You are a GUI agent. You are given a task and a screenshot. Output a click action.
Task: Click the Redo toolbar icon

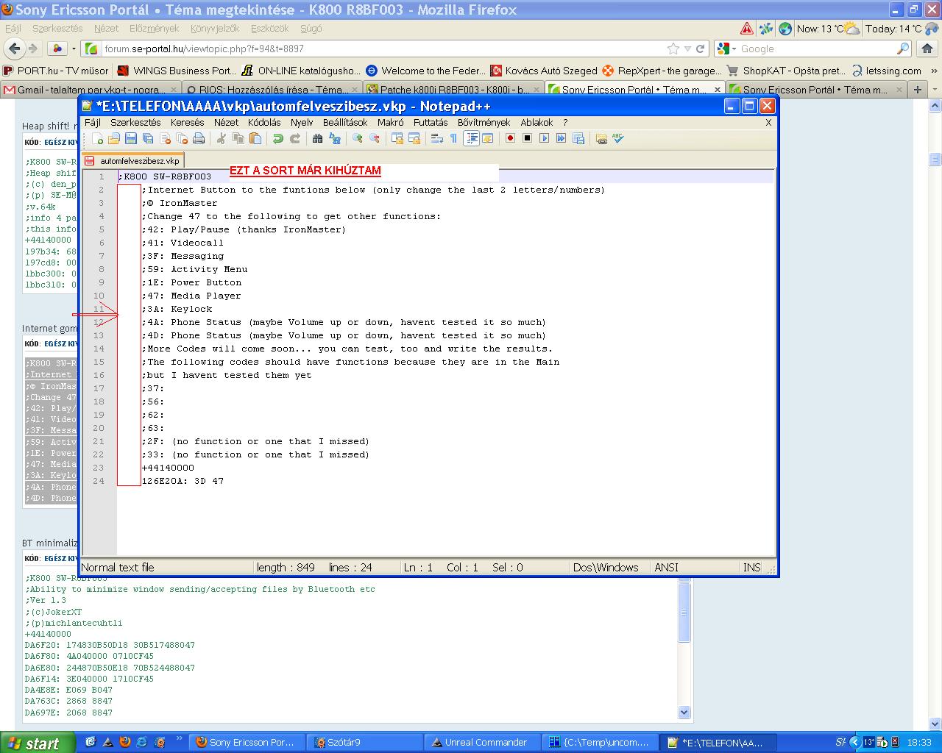pyautogui.click(x=294, y=138)
